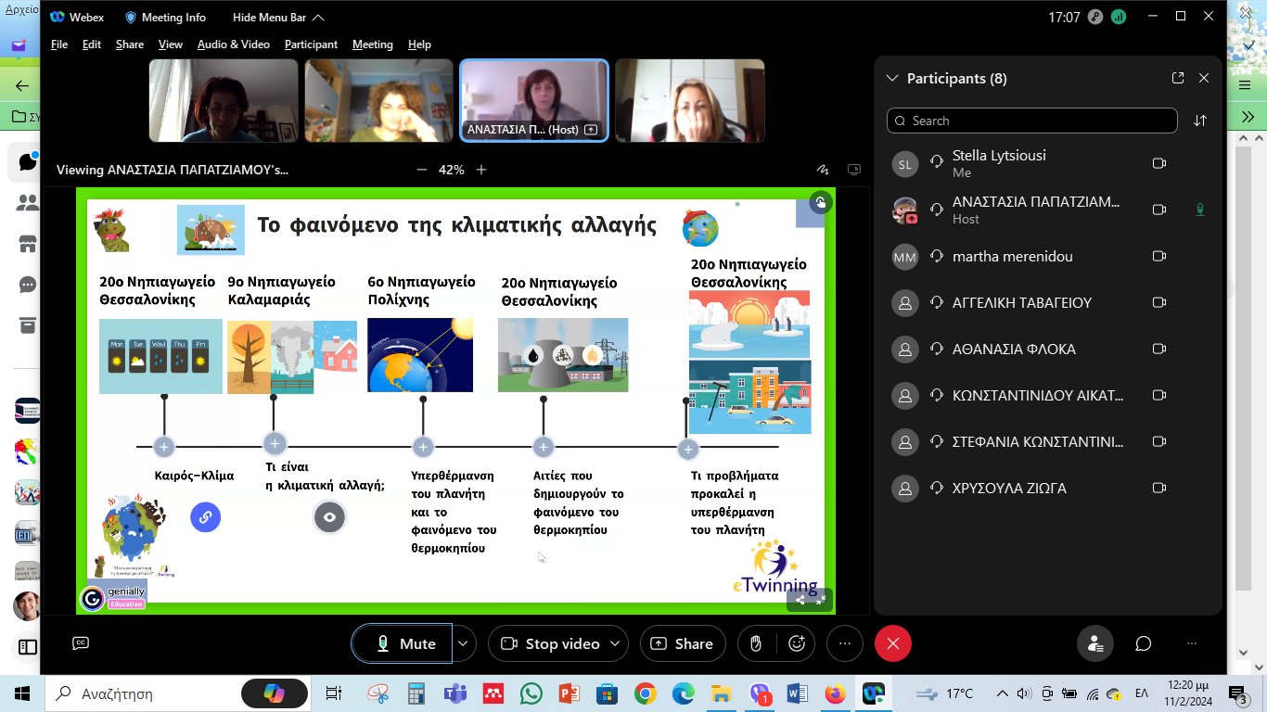Click the sort participants icon

pos(1200,121)
